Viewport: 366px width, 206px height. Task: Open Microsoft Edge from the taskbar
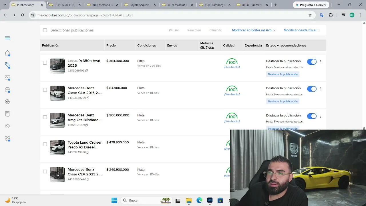click(199, 200)
